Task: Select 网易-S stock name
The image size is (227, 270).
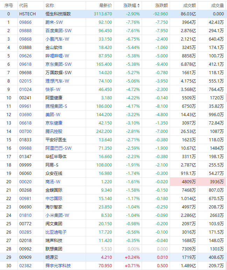Action: click(x=52, y=165)
